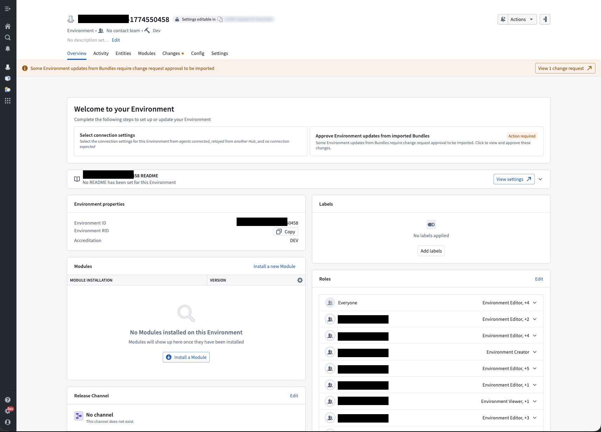Open the Entities tab
The width and height of the screenshot is (601, 432).
click(123, 53)
